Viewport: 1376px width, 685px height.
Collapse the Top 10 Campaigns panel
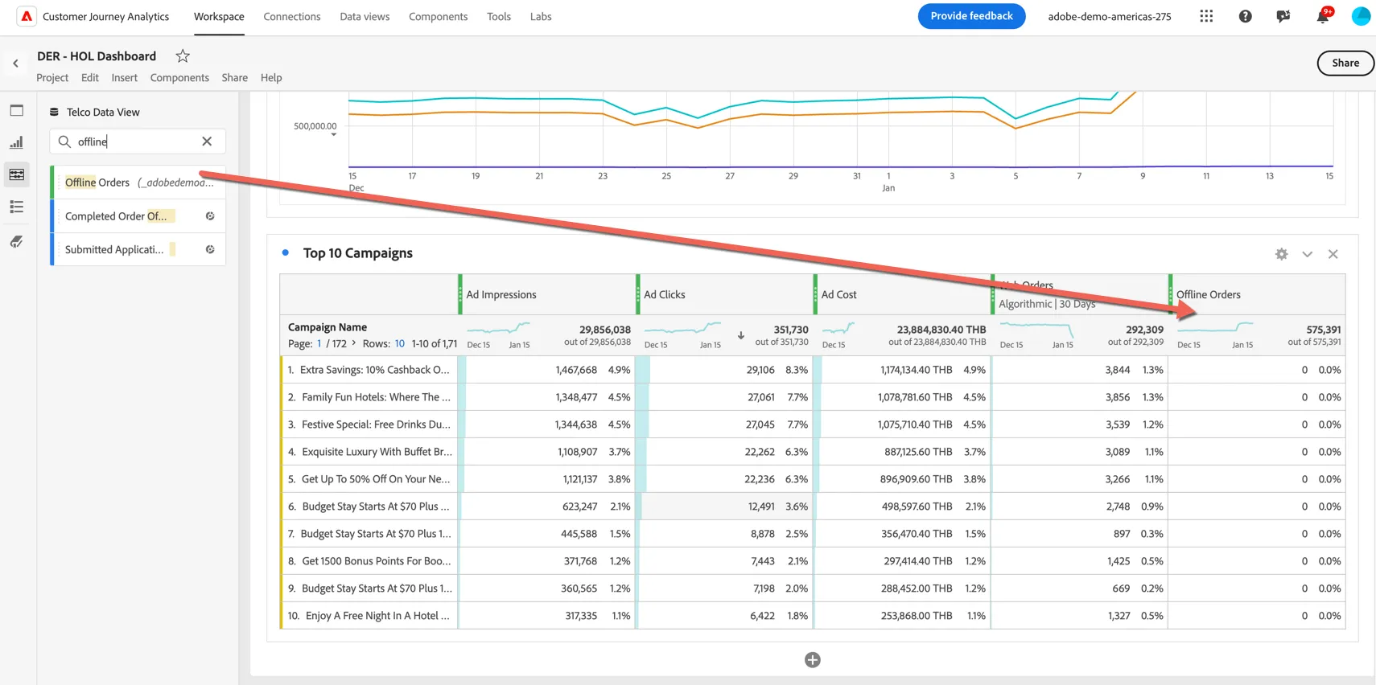pos(1308,254)
